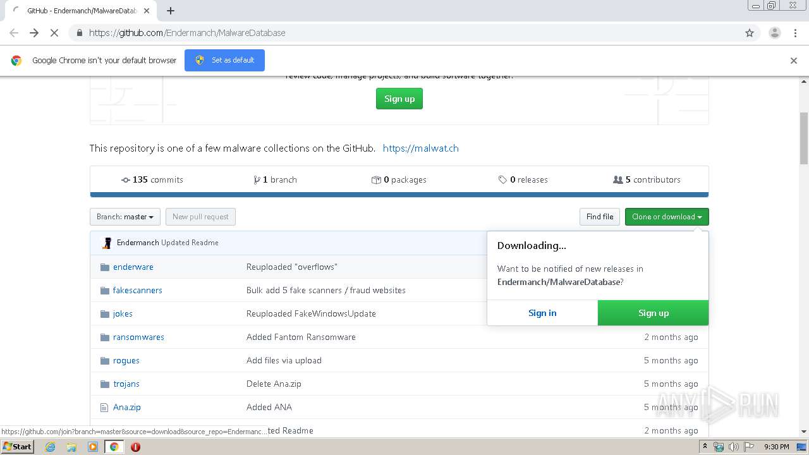View the 1 branch link

(276, 180)
